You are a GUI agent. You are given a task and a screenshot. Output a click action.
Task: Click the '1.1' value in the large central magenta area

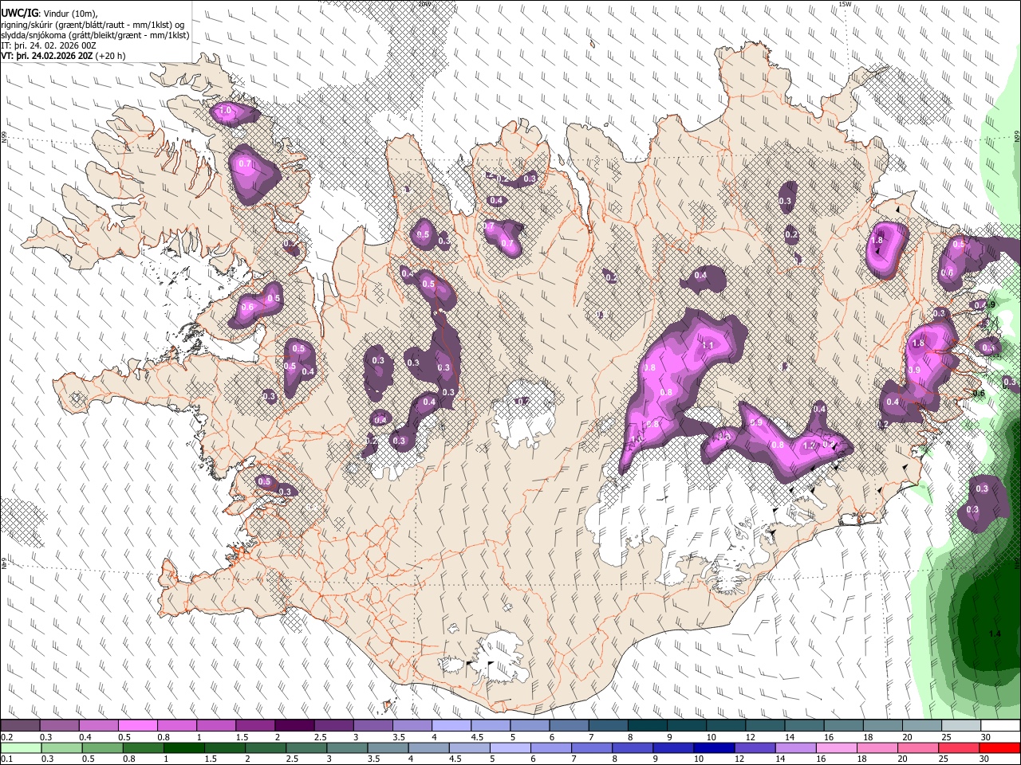tap(708, 345)
